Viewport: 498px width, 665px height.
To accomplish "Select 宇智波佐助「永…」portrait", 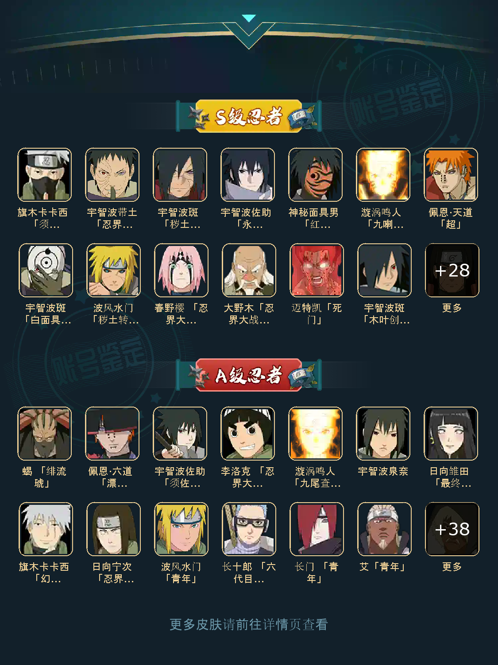I will [x=248, y=175].
